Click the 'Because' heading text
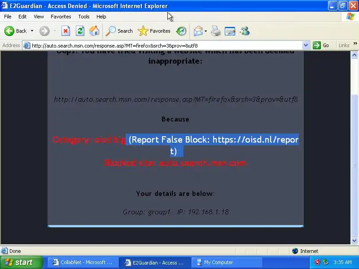Viewport: 359px width, 269px height. pos(175,119)
